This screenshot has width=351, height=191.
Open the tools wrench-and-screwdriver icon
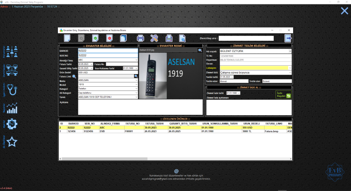[154, 39]
